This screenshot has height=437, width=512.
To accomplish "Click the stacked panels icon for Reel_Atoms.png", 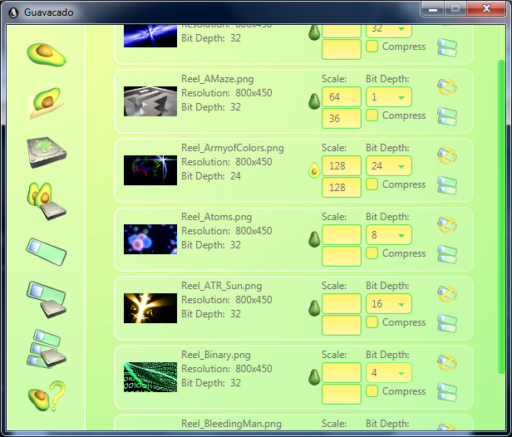I will pyautogui.click(x=447, y=254).
